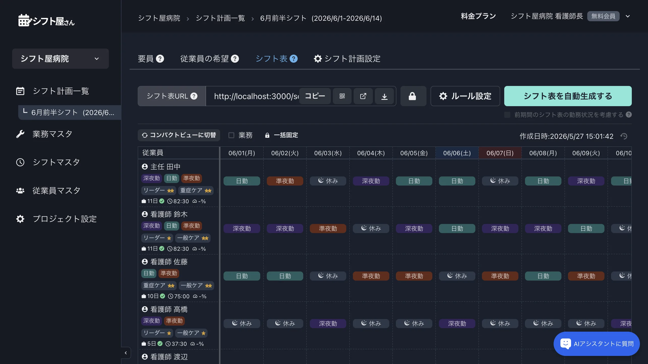The image size is (648, 364).
Task: Open ルール設定 button
Action: 465,96
